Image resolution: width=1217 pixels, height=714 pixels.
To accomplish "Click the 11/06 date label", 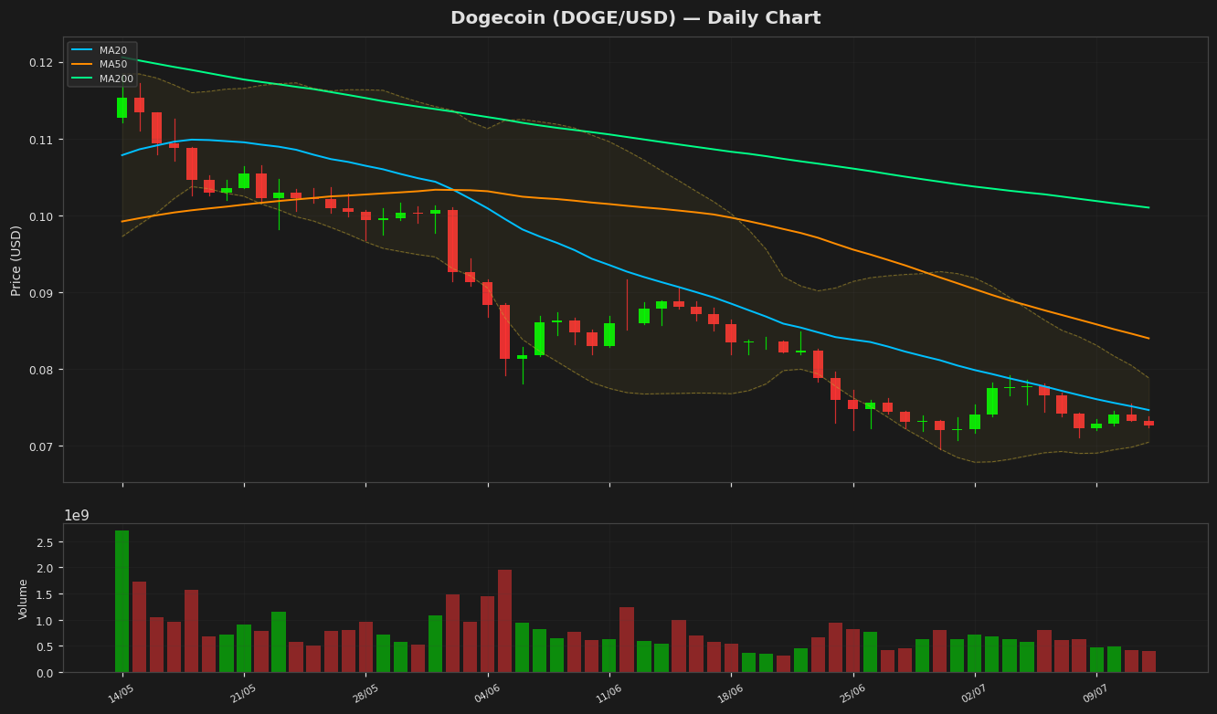I will [x=608, y=694].
